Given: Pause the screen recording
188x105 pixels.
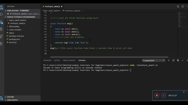Looking at the screenshot, I should click(x=164, y=95).
